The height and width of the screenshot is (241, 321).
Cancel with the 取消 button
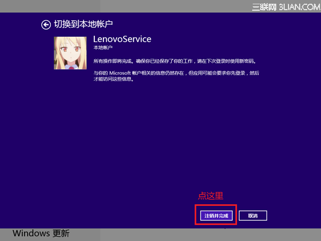(253, 215)
